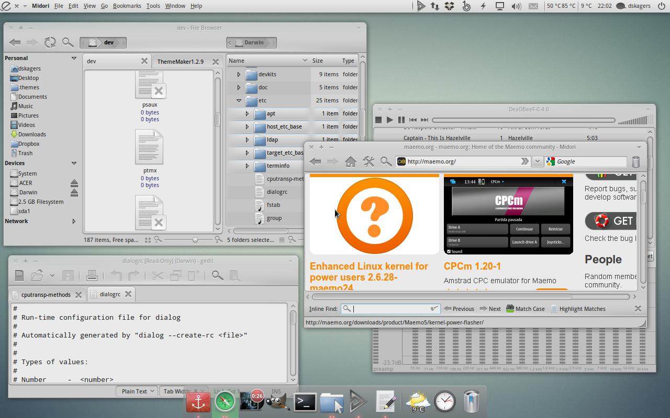Collapse the etc folder row
The image size is (670, 418).
(239, 100)
